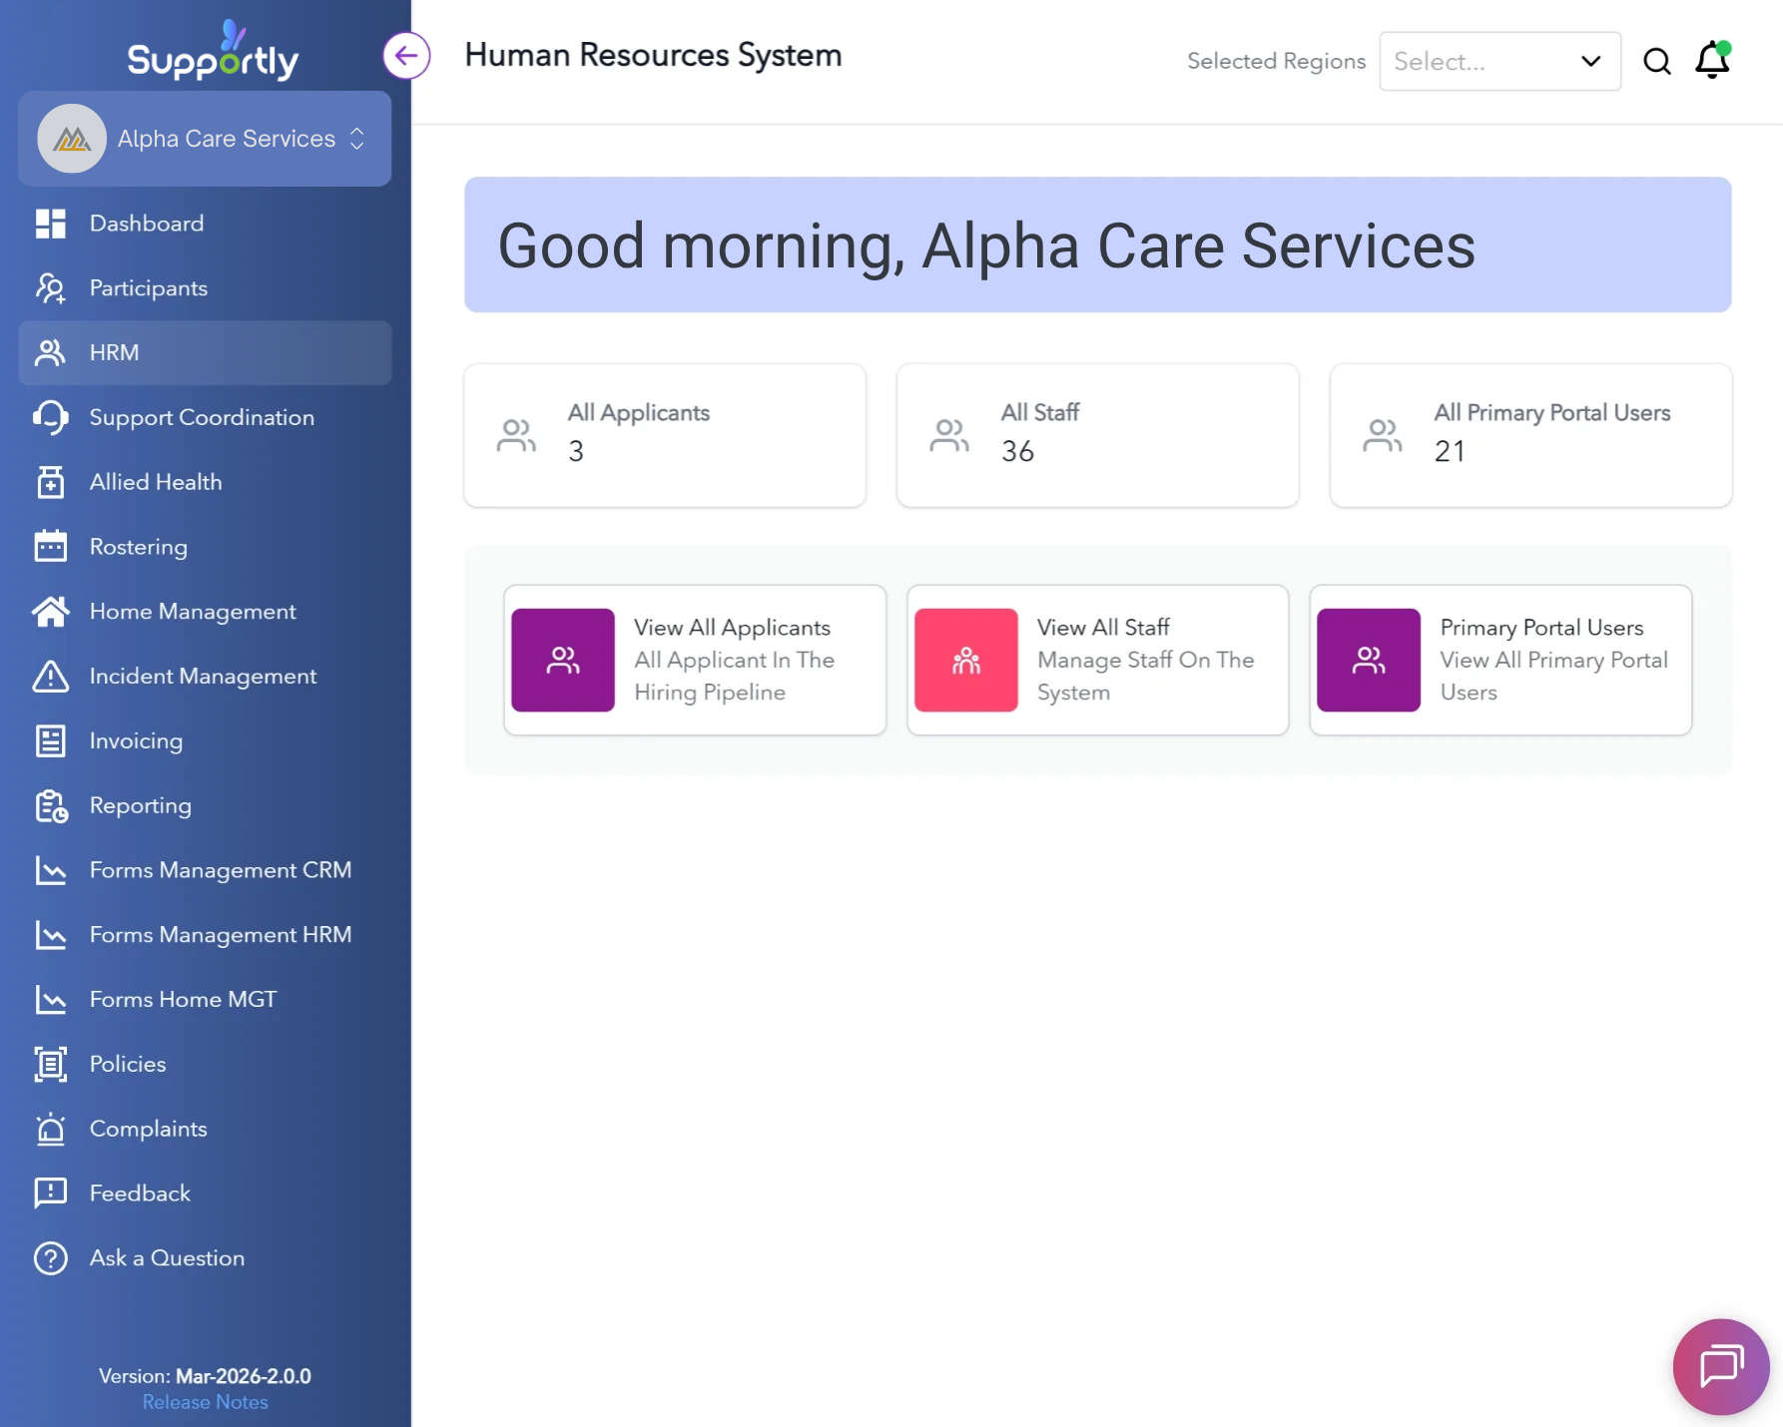Open the Allied Health icon

tap(51, 482)
